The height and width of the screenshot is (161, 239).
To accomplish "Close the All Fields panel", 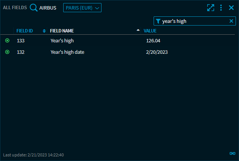I will (231, 8).
